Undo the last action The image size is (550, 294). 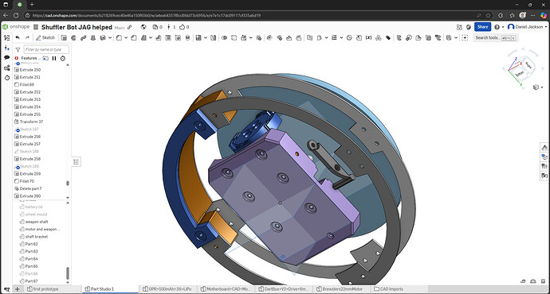click(x=18, y=38)
